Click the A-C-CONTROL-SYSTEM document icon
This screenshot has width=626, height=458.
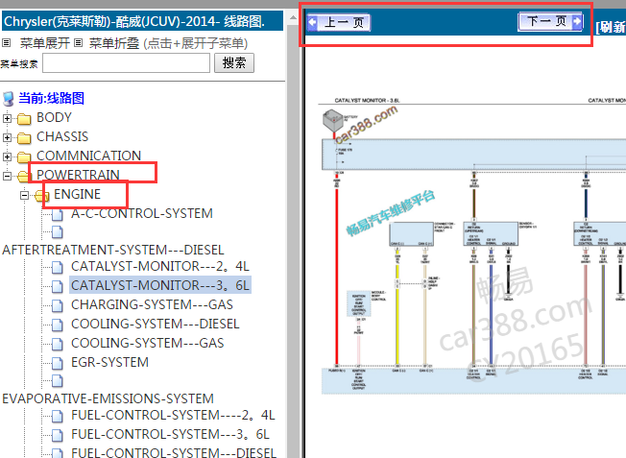click(57, 215)
